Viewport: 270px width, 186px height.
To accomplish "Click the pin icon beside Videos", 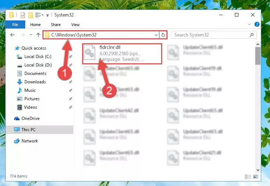I will click(71, 107).
